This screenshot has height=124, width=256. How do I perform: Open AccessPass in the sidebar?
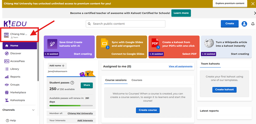(x=17, y=61)
